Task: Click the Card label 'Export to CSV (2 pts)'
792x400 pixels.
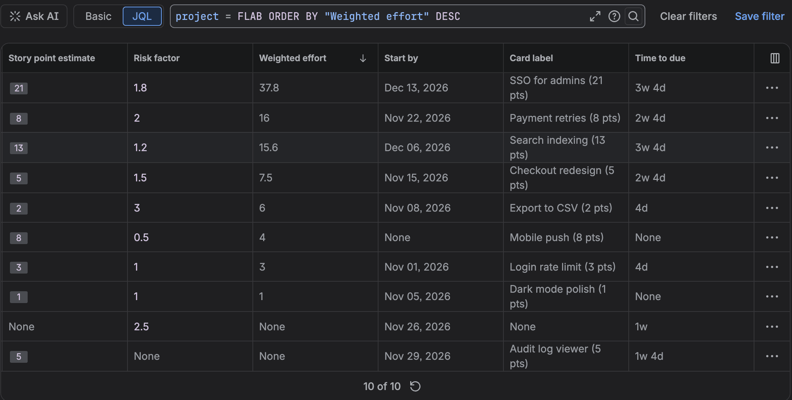Action: [561, 208]
